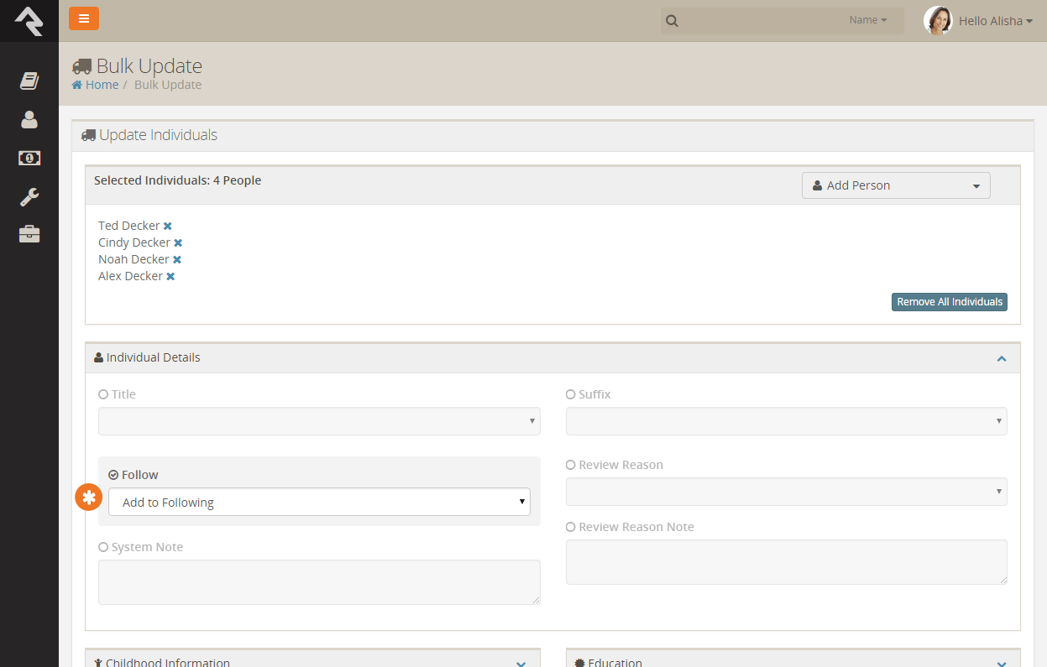
Task: Open the Suffix dropdown
Action: 787,421
